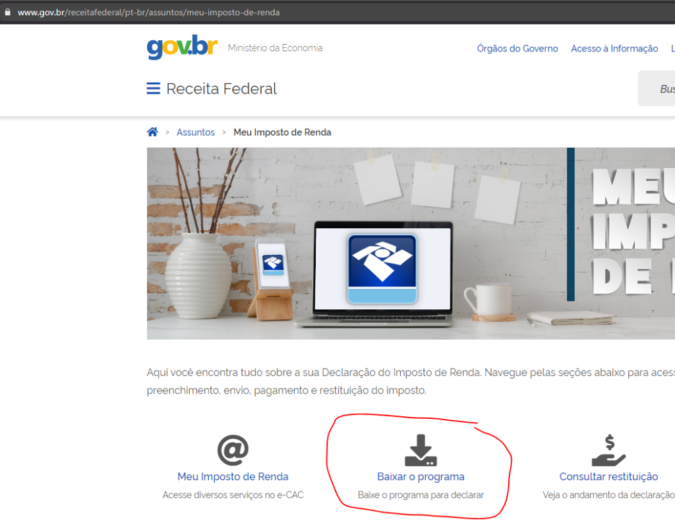This screenshot has height=525, width=675.
Task: Click the current page name in the breadcrumb
Action: 282,132
